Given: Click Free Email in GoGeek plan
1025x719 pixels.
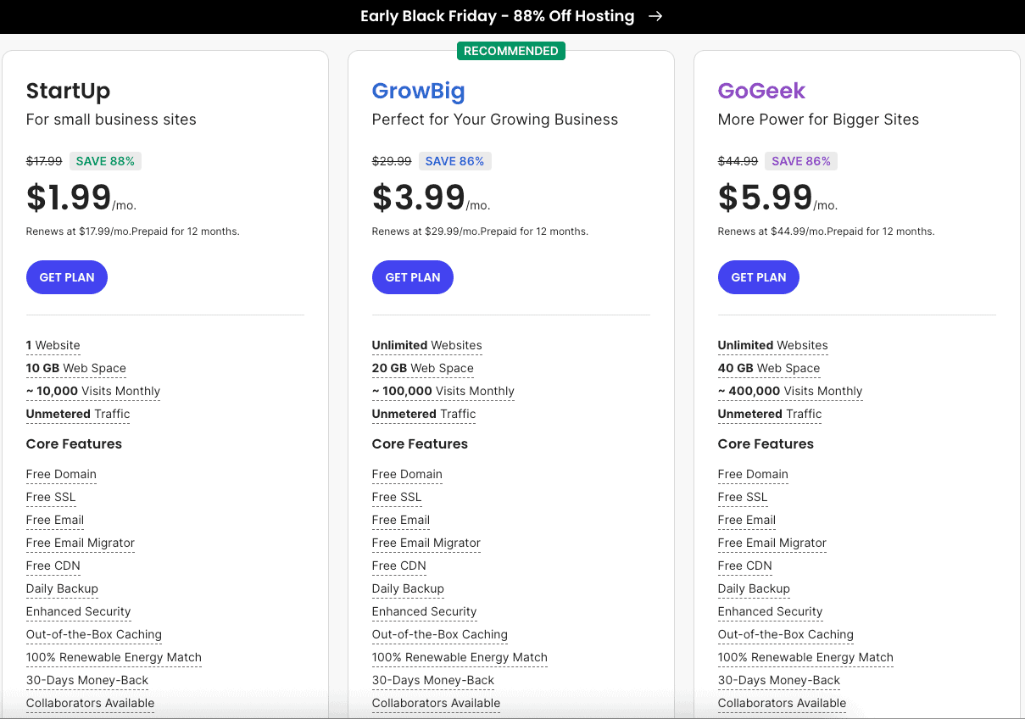Looking at the screenshot, I should (747, 520).
